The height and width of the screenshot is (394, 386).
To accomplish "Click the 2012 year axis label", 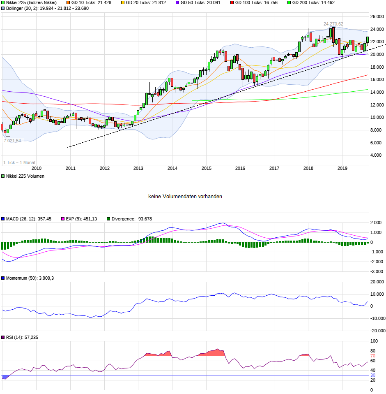I will 105,168.
